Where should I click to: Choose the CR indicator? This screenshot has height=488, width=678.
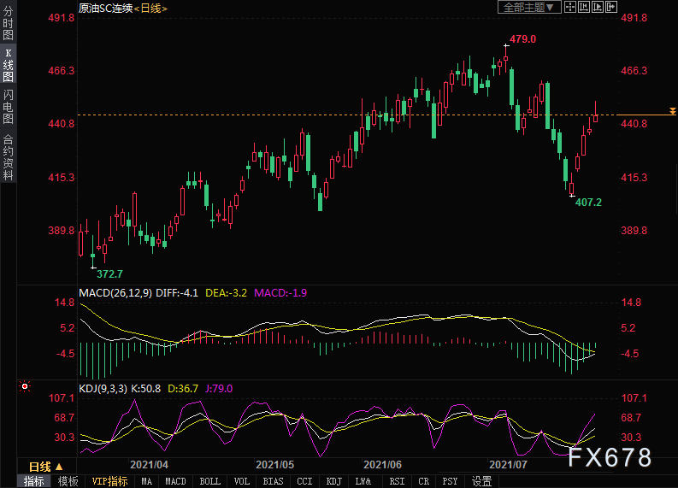point(424,481)
